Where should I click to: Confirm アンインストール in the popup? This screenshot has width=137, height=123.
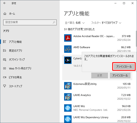point(124,67)
